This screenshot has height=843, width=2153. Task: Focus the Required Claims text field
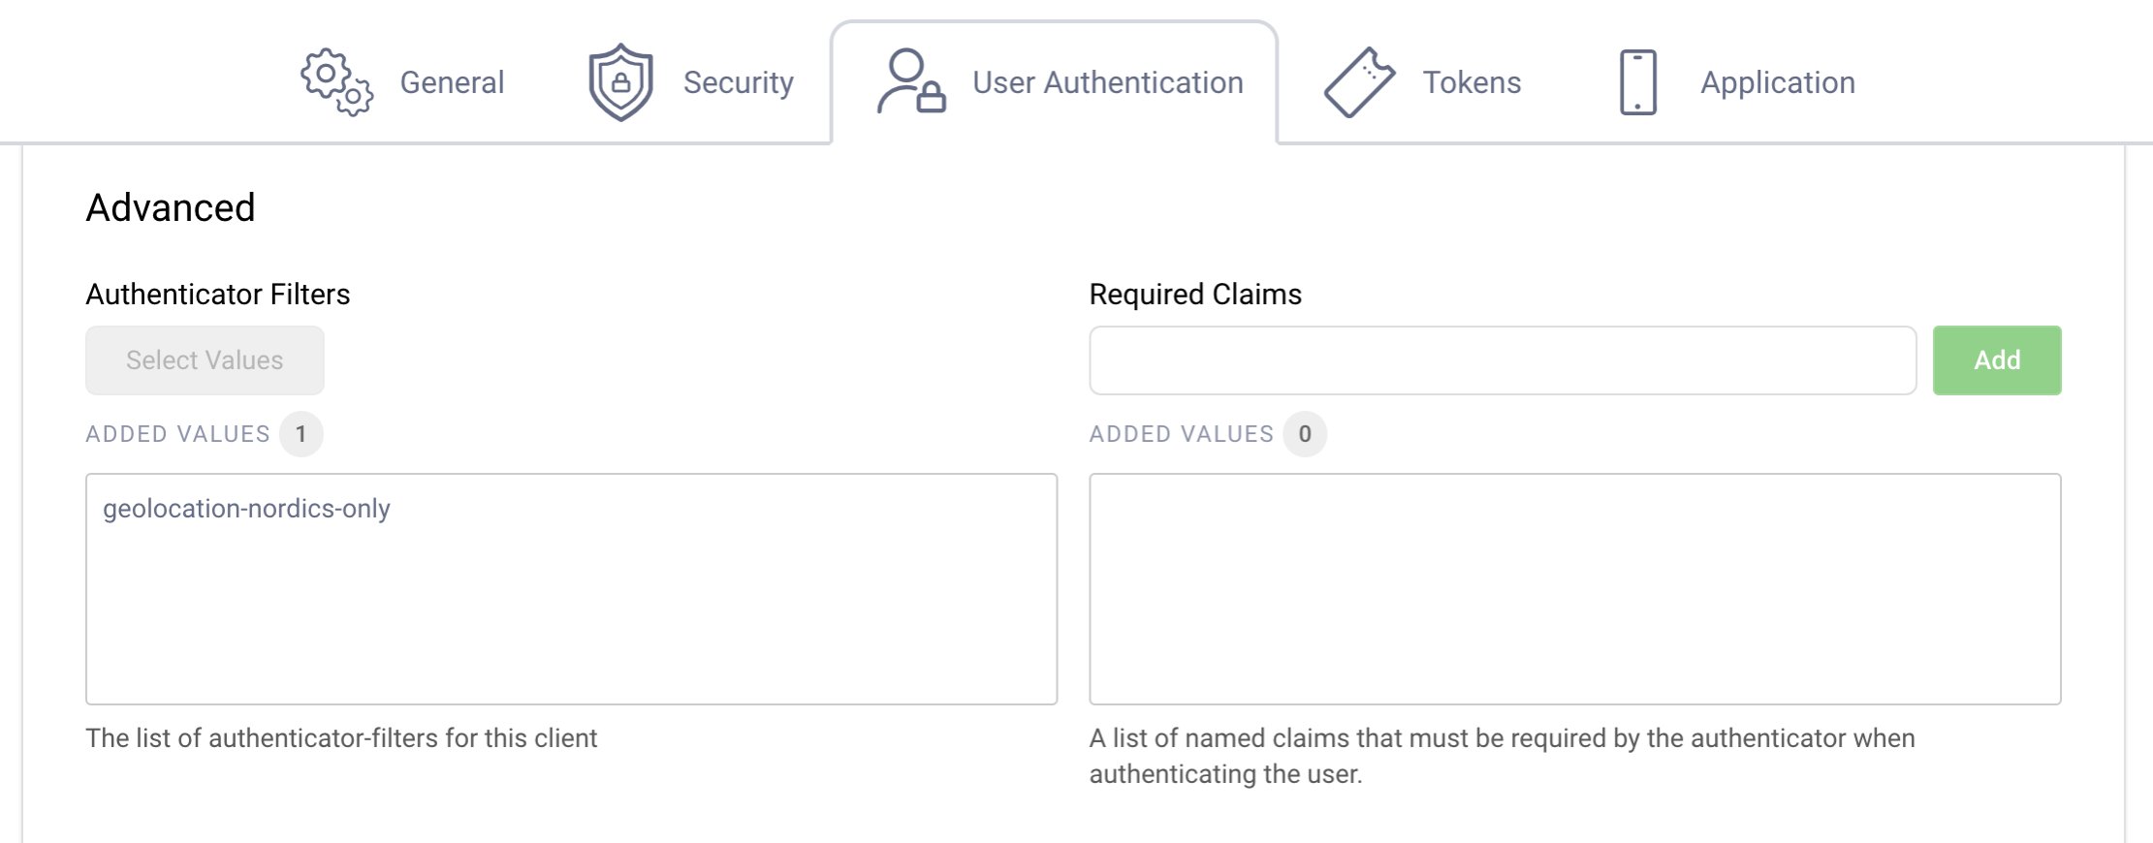point(1502,360)
